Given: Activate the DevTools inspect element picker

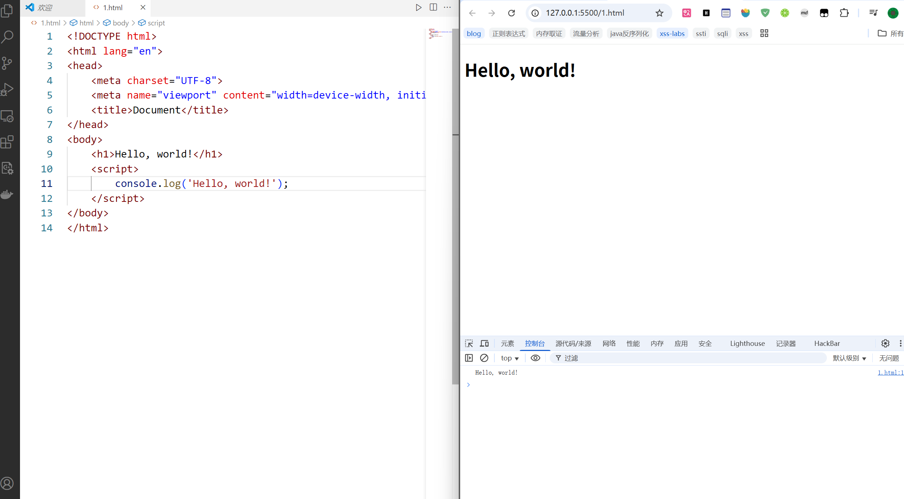Looking at the screenshot, I should tap(469, 343).
